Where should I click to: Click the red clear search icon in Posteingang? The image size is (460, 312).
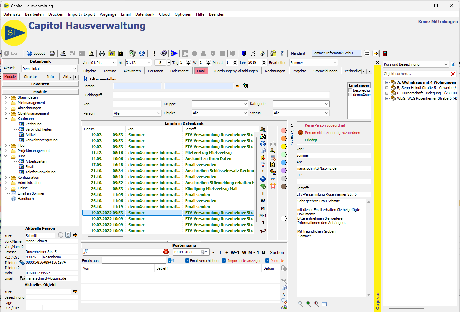[x=166, y=252]
